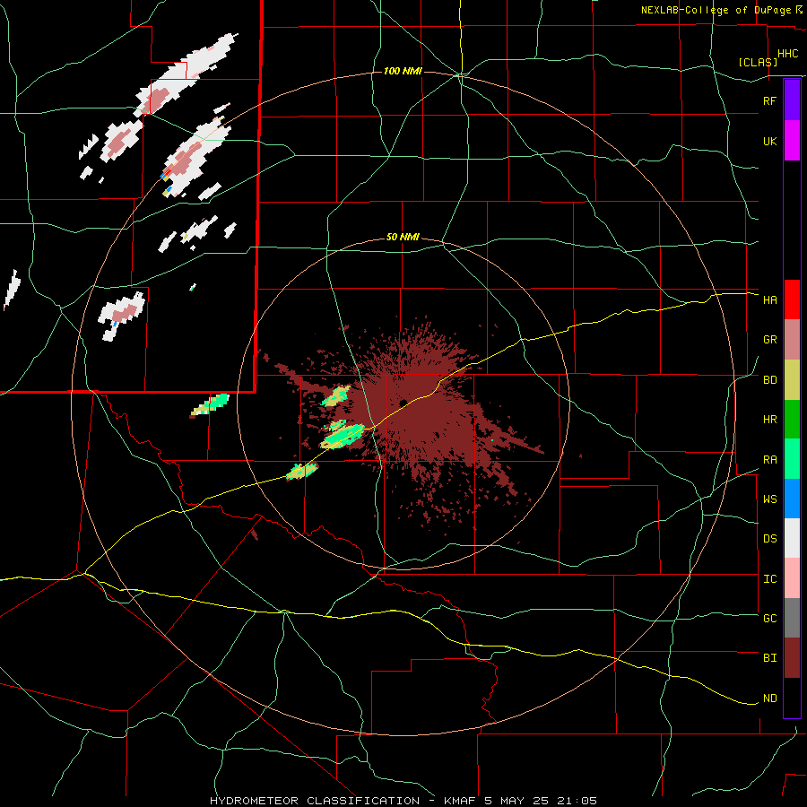Screen dimensions: 807x807
Task: Click the 100 NMI range ring label
Action: coord(403,71)
